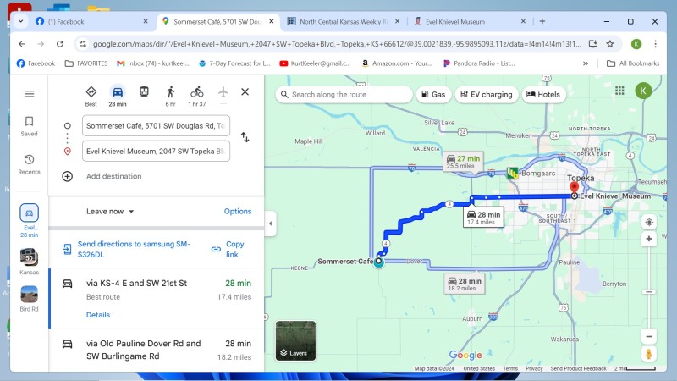Open the Bird Rd recent thumbnail
The height and width of the screenshot is (381, 677).
tap(29, 299)
